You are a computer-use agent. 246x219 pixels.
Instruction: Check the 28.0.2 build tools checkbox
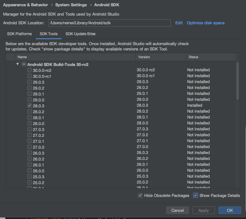click(x=30, y=111)
